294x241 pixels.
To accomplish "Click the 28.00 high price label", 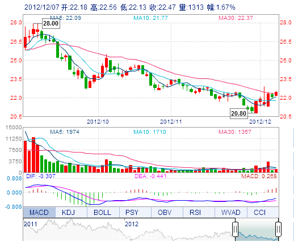I will coord(51,23).
